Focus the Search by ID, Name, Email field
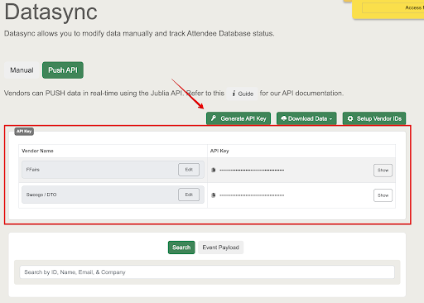The image size is (424, 303). 207,272
